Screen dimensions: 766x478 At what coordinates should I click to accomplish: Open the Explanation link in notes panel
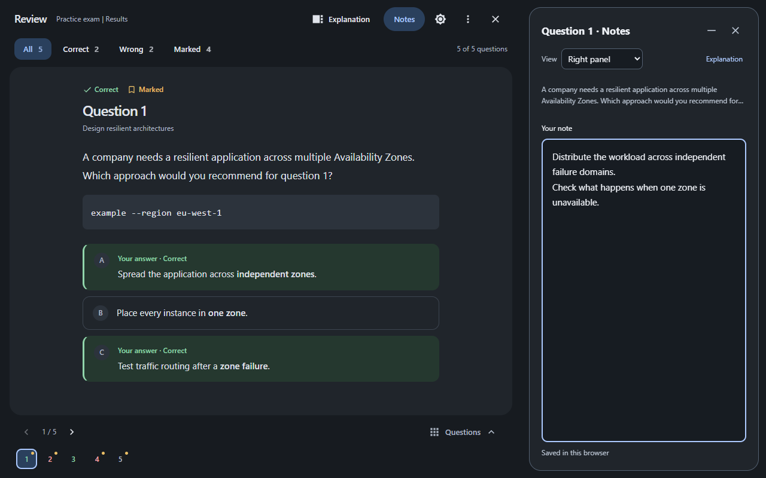[x=724, y=59]
